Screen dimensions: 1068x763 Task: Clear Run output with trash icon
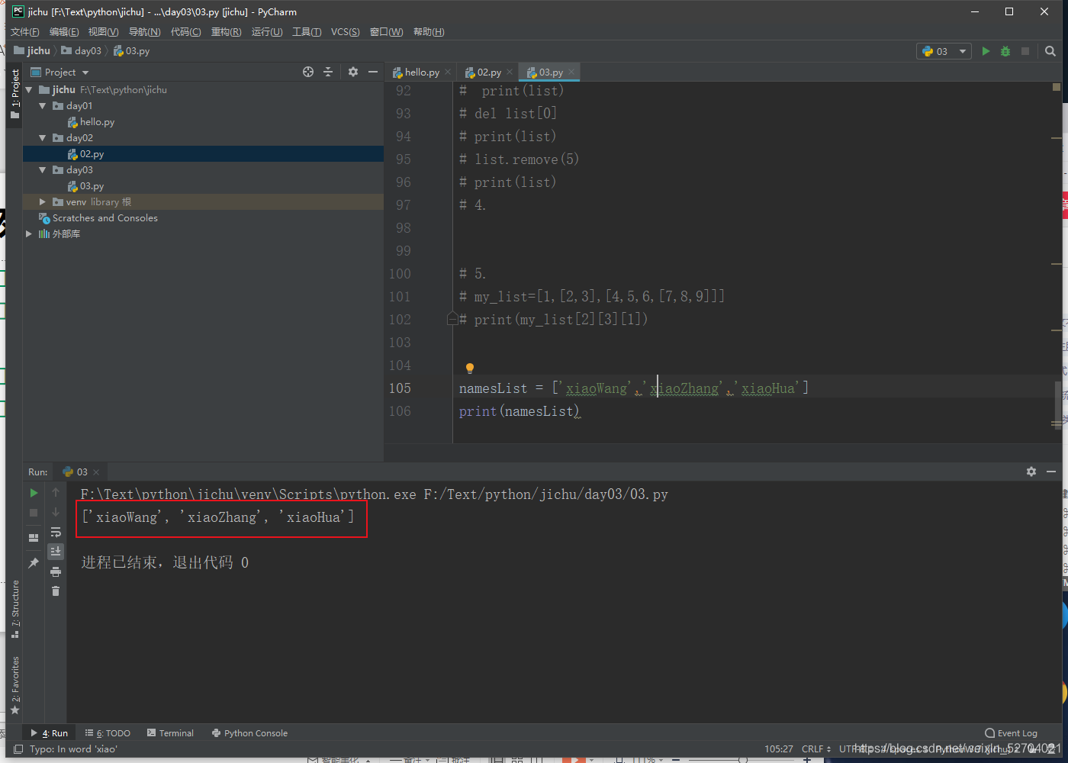click(x=56, y=591)
